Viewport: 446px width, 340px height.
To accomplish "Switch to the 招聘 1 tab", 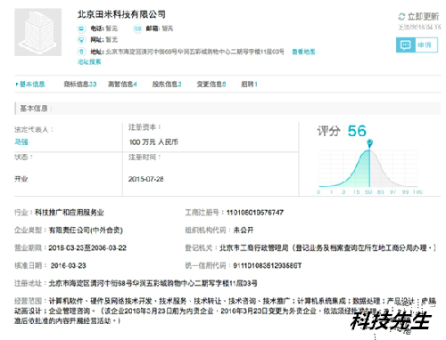I will coord(249,85).
